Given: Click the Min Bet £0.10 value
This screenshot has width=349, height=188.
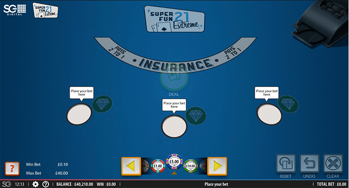Looking at the screenshot, I should (x=63, y=164).
